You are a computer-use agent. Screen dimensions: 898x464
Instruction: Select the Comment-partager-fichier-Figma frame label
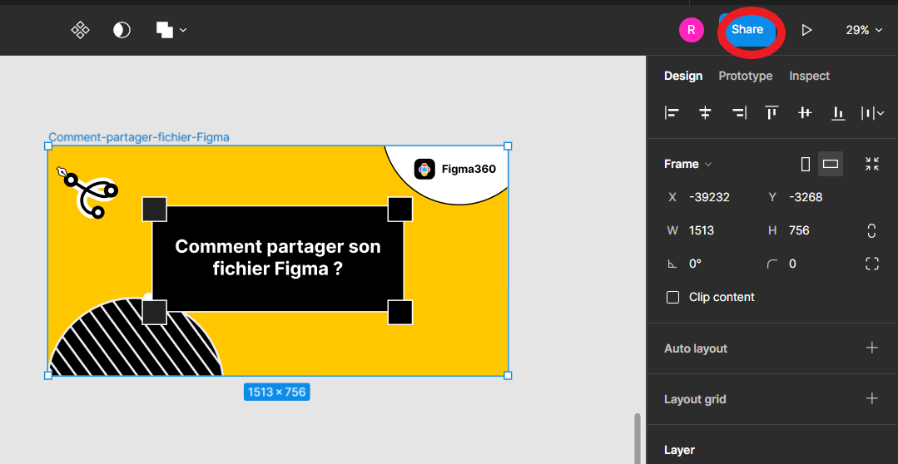139,137
